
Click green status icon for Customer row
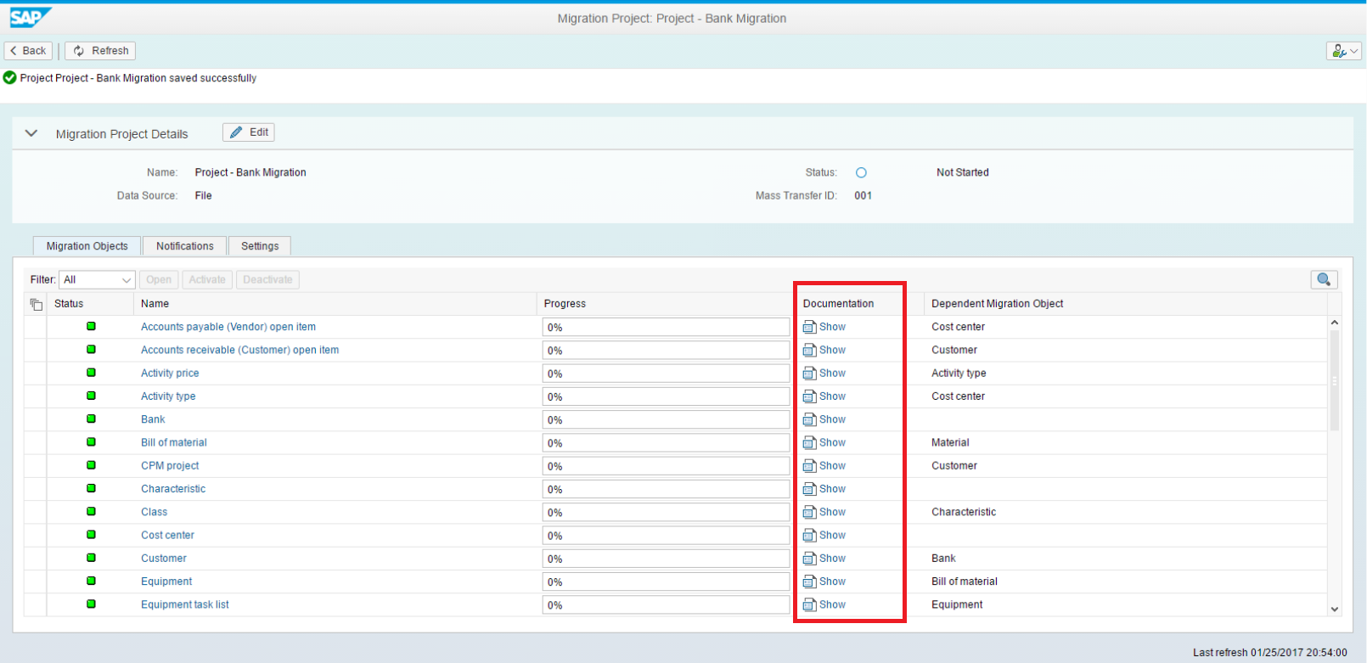click(91, 558)
